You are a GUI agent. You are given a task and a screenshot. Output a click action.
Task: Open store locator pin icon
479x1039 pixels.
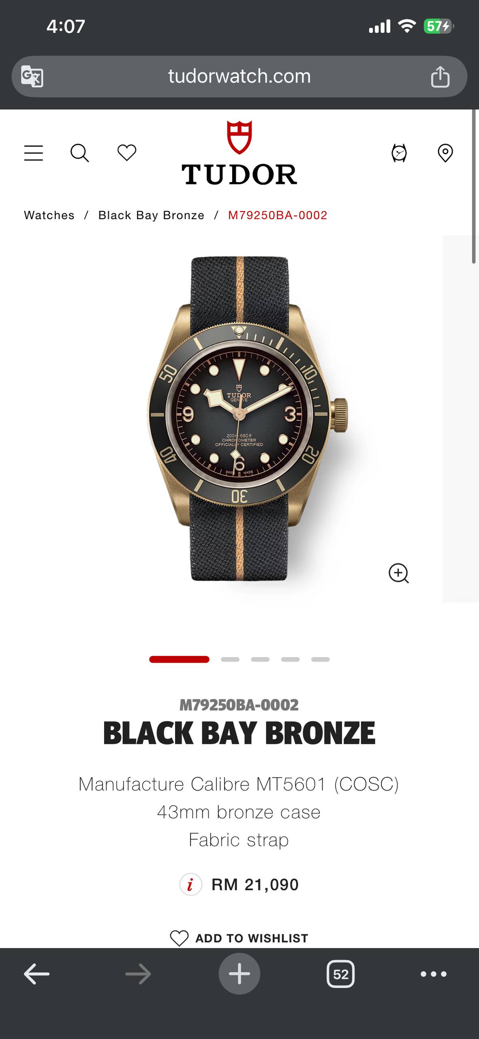point(445,153)
